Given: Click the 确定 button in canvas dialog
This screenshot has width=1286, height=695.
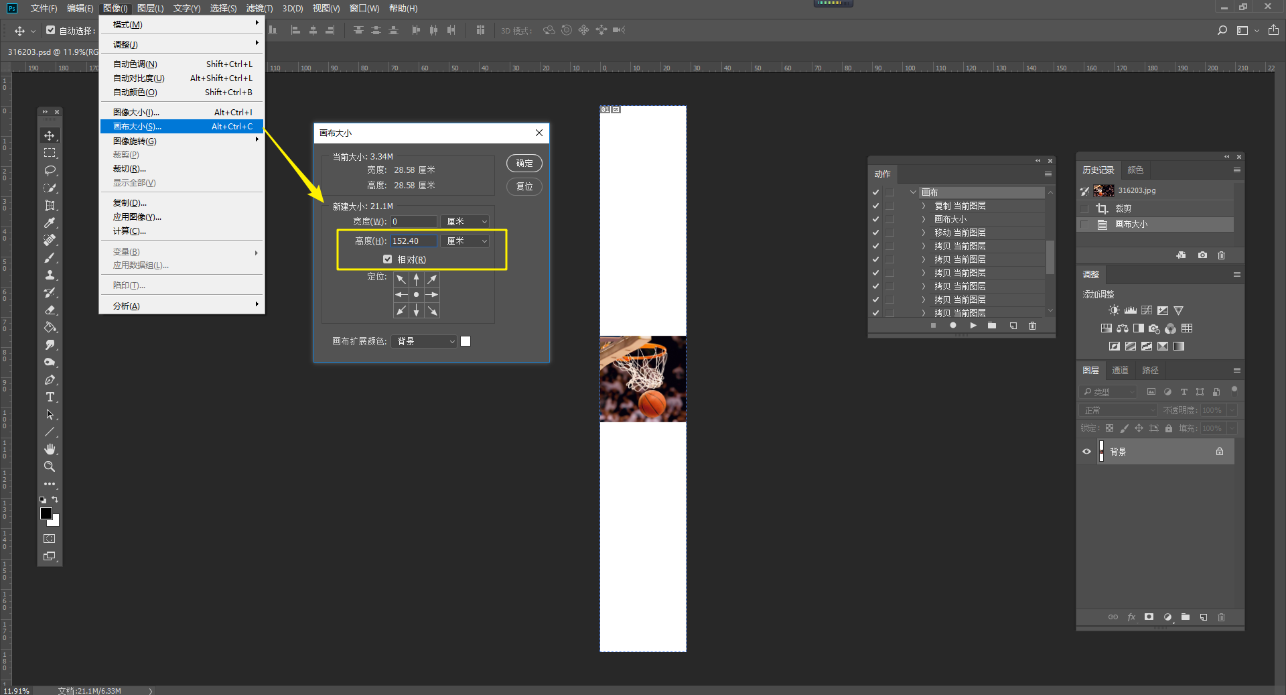Looking at the screenshot, I should click(x=524, y=164).
